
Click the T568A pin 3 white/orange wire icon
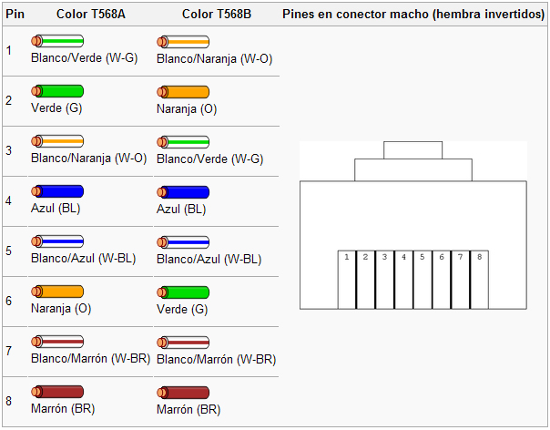point(57,141)
